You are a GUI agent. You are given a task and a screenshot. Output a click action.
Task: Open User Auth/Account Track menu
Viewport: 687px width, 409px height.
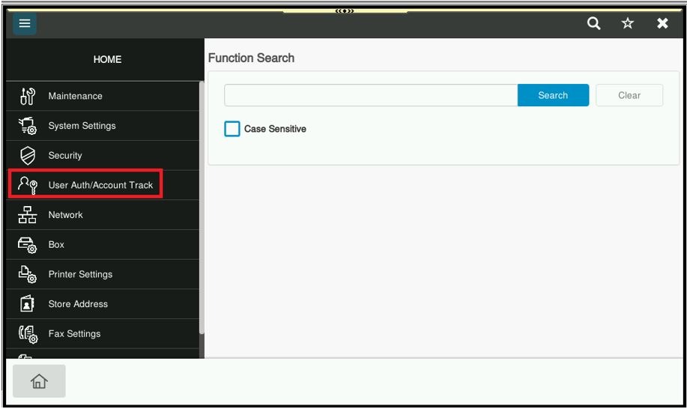pos(100,185)
